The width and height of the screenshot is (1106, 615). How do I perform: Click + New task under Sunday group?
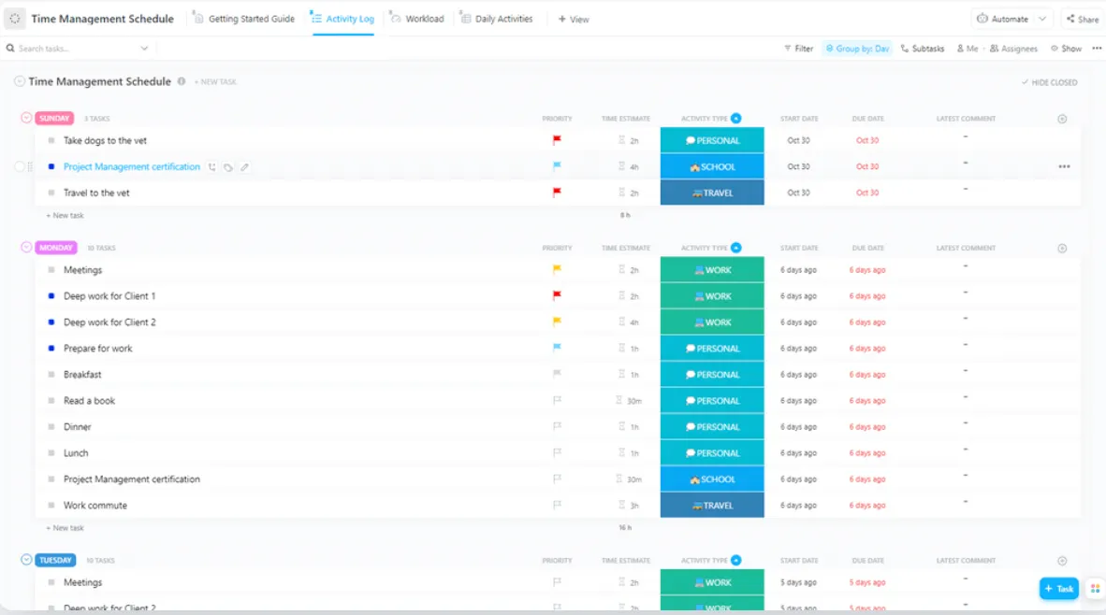coord(65,216)
